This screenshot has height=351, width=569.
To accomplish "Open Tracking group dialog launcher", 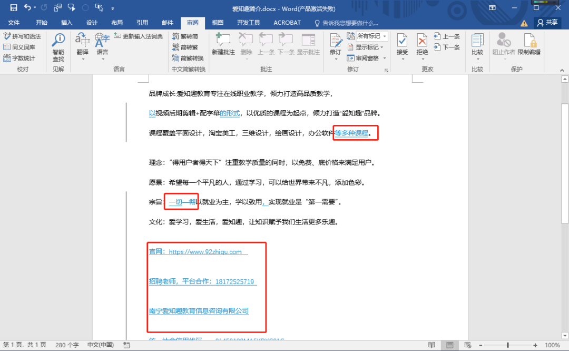I will point(387,71).
